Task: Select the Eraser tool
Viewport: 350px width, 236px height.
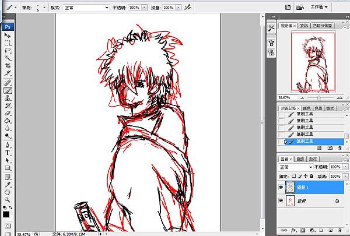Action: (8, 113)
